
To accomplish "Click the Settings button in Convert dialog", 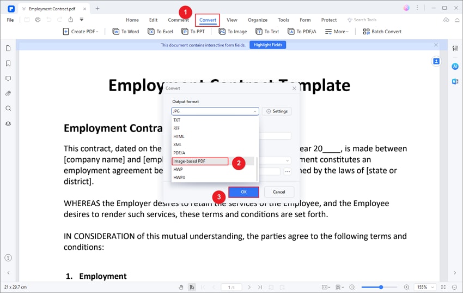I will (x=277, y=111).
